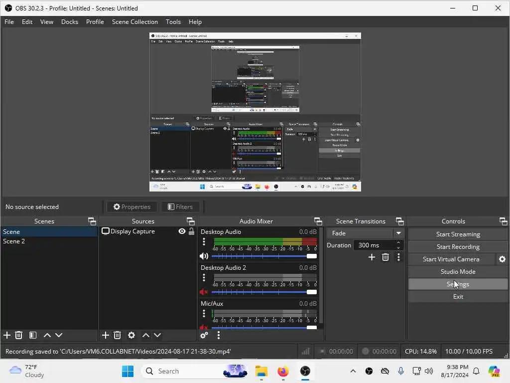
Task: Mute Desktop Audio speaker icon
Action: click(204, 256)
